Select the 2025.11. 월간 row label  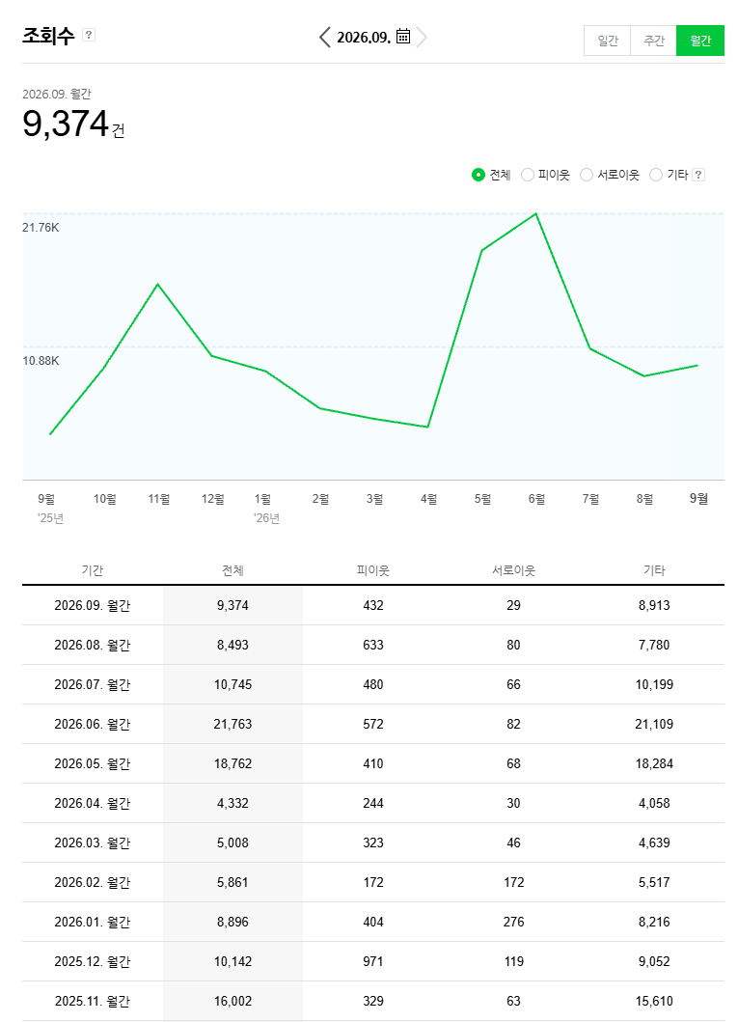tap(93, 1001)
